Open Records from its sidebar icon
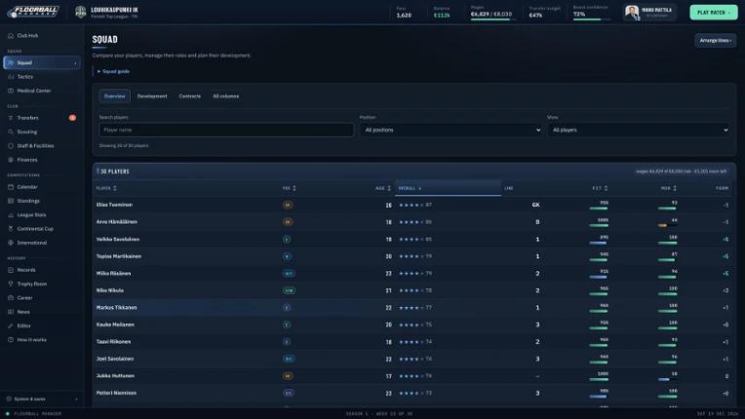745x419 pixels. click(x=11, y=270)
